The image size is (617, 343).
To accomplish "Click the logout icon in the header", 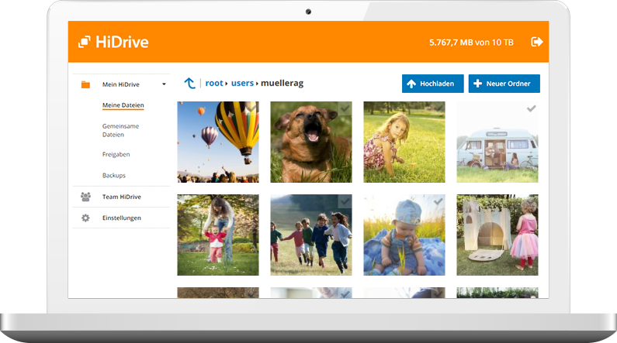I will coord(536,42).
